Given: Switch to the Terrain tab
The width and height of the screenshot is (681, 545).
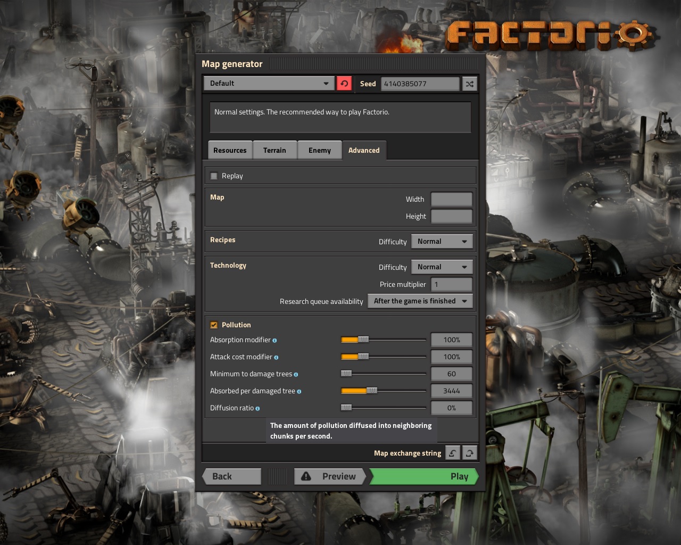Looking at the screenshot, I should tap(275, 151).
